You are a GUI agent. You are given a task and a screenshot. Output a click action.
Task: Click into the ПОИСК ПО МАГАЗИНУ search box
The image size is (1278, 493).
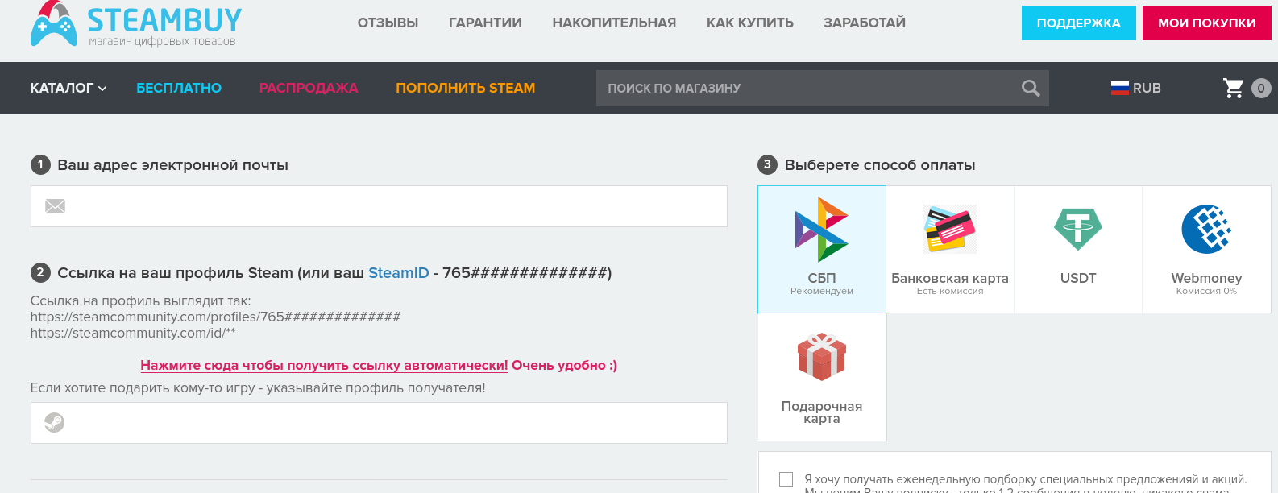pyautogui.click(x=822, y=89)
